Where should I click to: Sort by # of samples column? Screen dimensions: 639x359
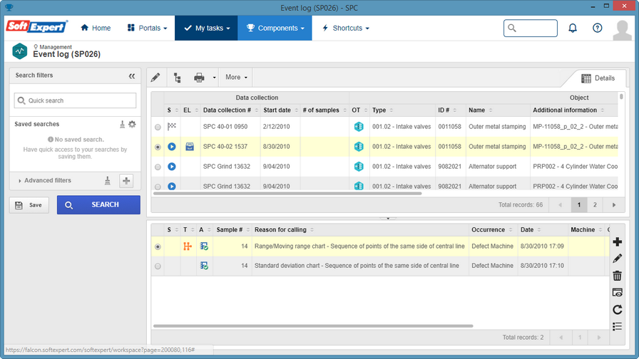(x=324, y=110)
